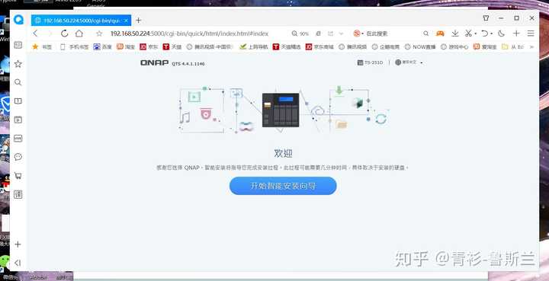This screenshot has width=549, height=281.
Task: Open the 手机书签 bookmark
Action: click(x=75, y=47)
